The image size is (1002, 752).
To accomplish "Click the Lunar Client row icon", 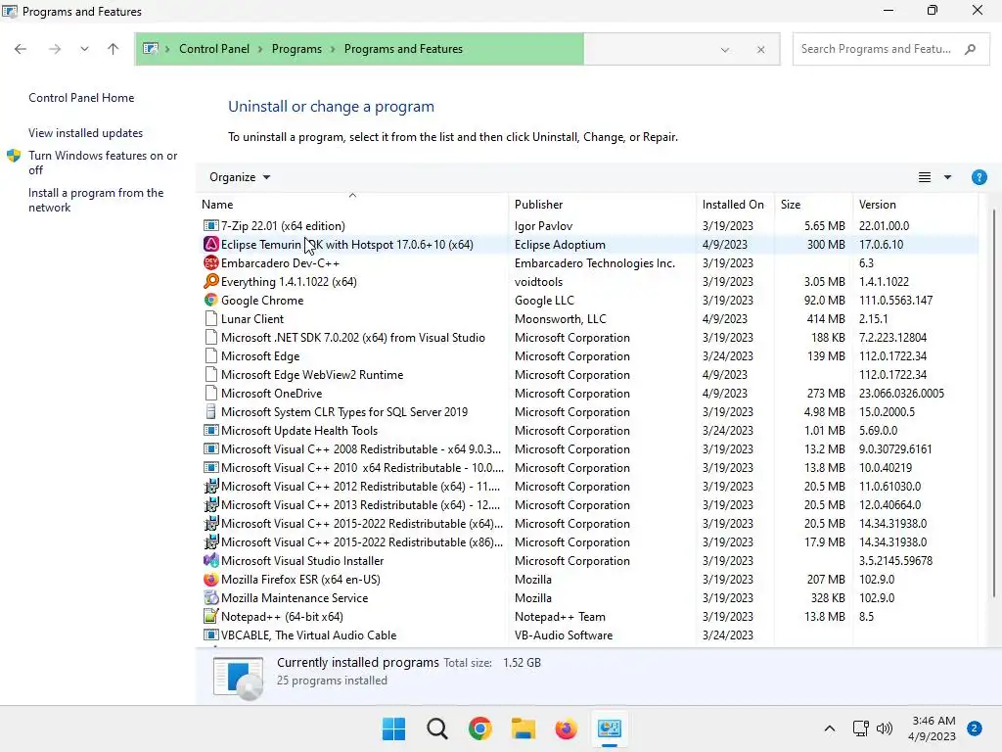I will pyautogui.click(x=210, y=318).
